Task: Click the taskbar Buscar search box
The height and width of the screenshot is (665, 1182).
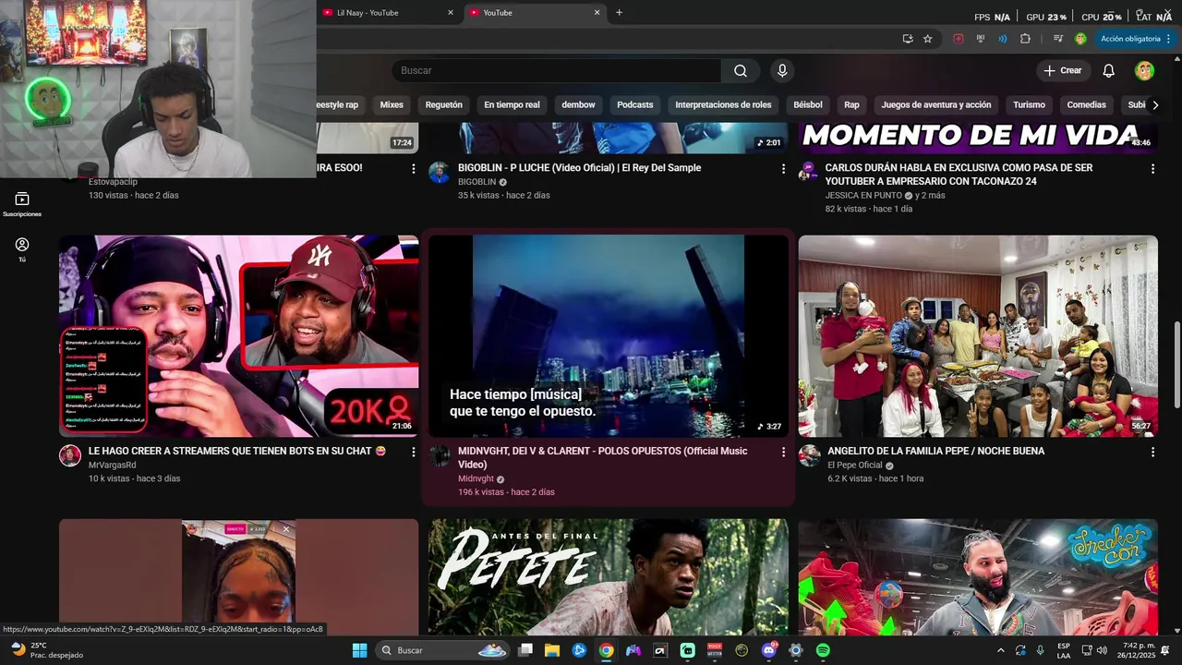Action: click(x=443, y=650)
